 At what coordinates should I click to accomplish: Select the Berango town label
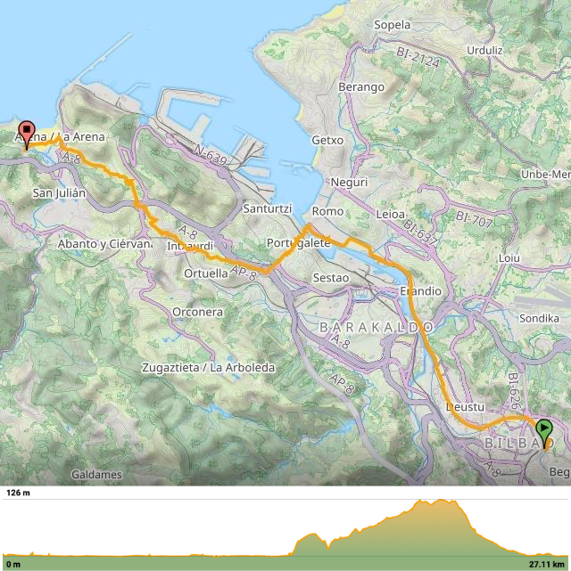[361, 87]
